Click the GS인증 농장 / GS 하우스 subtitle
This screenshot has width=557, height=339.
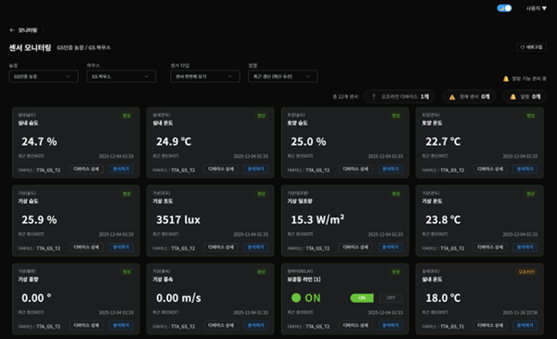click(x=84, y=47)
